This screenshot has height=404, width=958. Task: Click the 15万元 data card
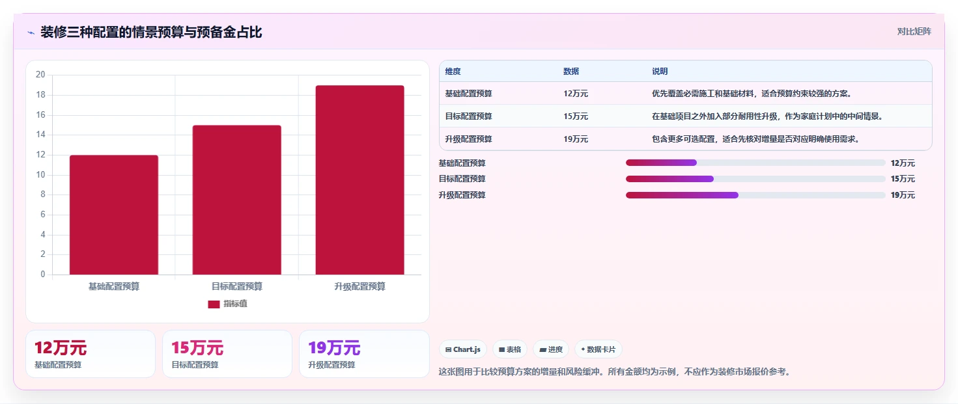click(227, 354)
